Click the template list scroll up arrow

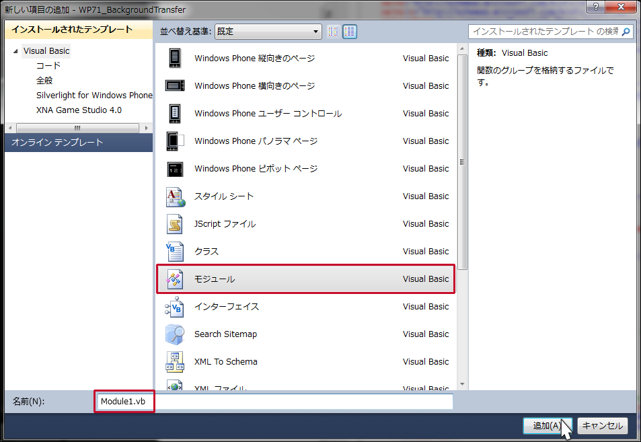pos(462,48)
